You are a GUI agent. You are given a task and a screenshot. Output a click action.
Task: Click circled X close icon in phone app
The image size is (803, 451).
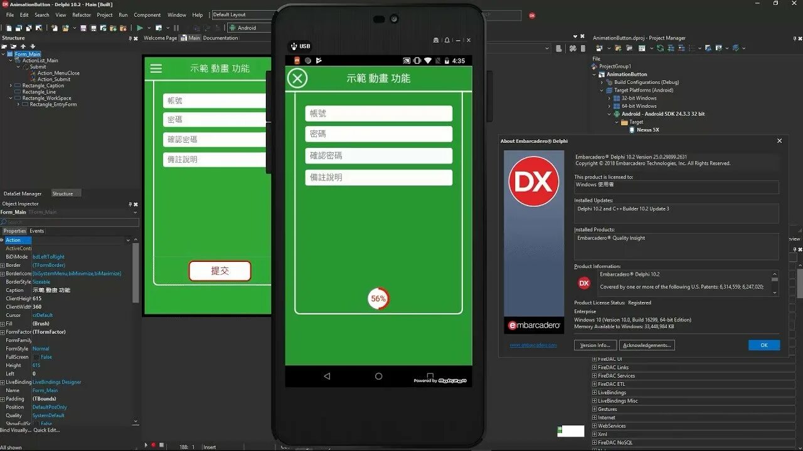(297, 78)
